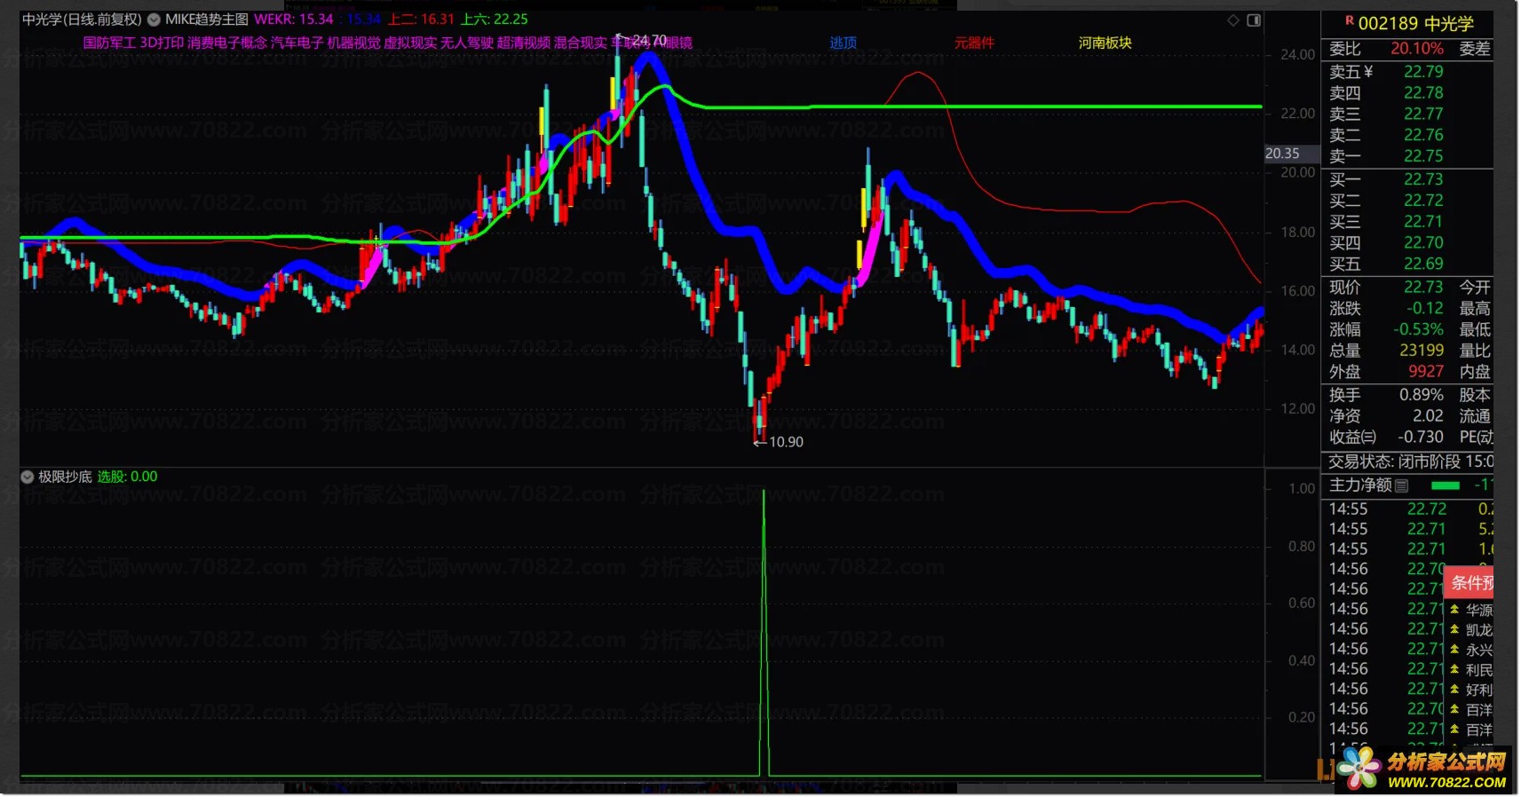1521x797 pixels.
Task: Click the 消费电子概念 concept tag
Action: [x=227, y=43]
